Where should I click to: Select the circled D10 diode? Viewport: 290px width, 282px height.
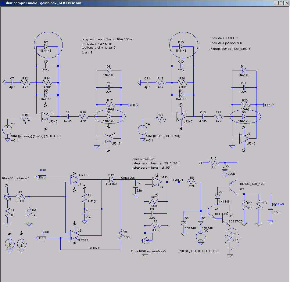point(181,46)
